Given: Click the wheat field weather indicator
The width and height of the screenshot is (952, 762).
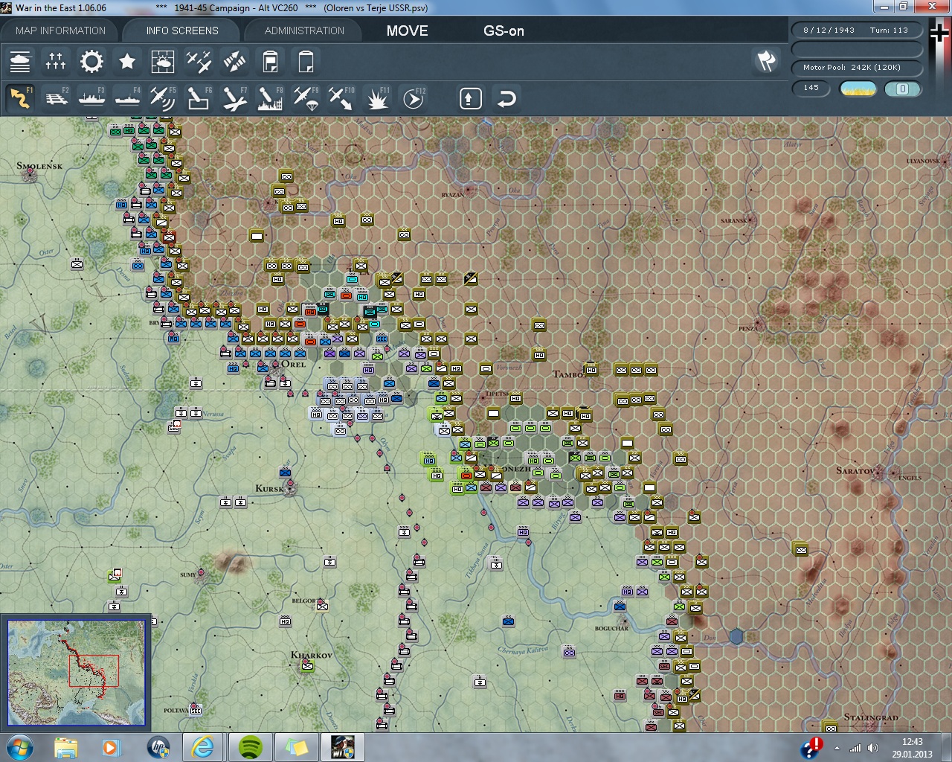Looking at the screenshot, I should pos(858,89).
